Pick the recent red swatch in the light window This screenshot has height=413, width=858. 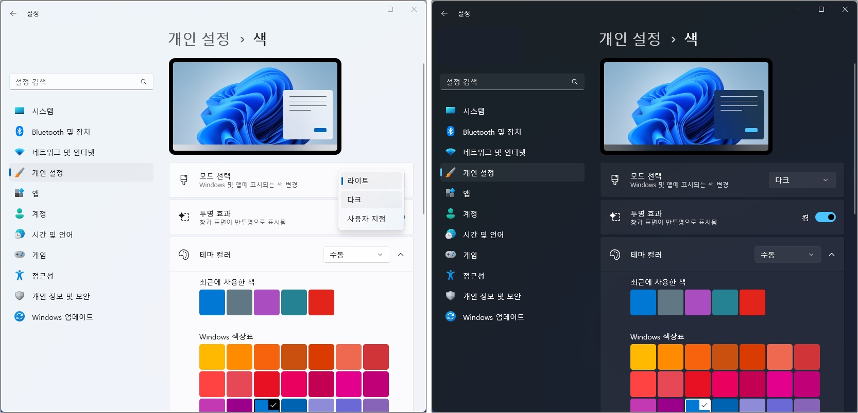click(321, 302)
